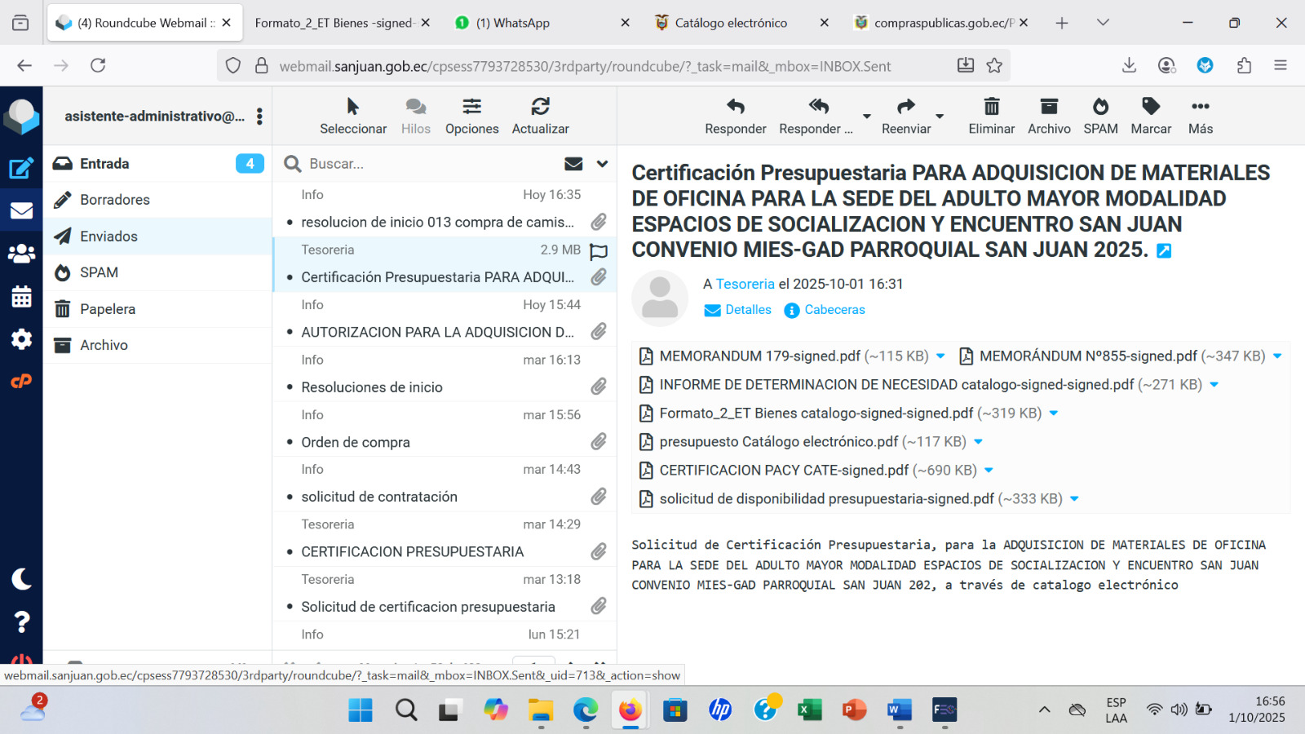Delete message with Eliminar trash icon
This screenshot has height=734, width=1305.
click(991, 107)
